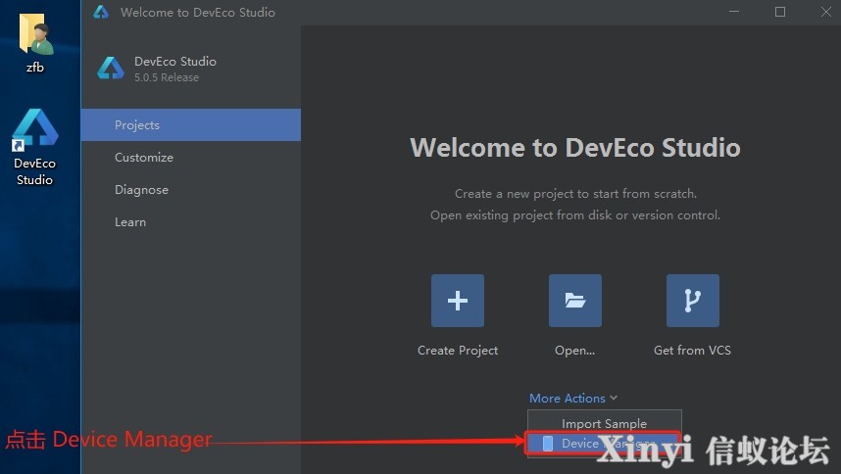Click the Get from VCS branch icon
Screen dimensions: 841x474
point(692,301)
